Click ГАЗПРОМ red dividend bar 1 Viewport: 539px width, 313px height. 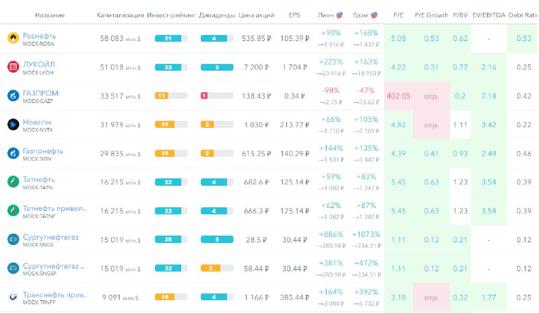(x=217, y=96)
